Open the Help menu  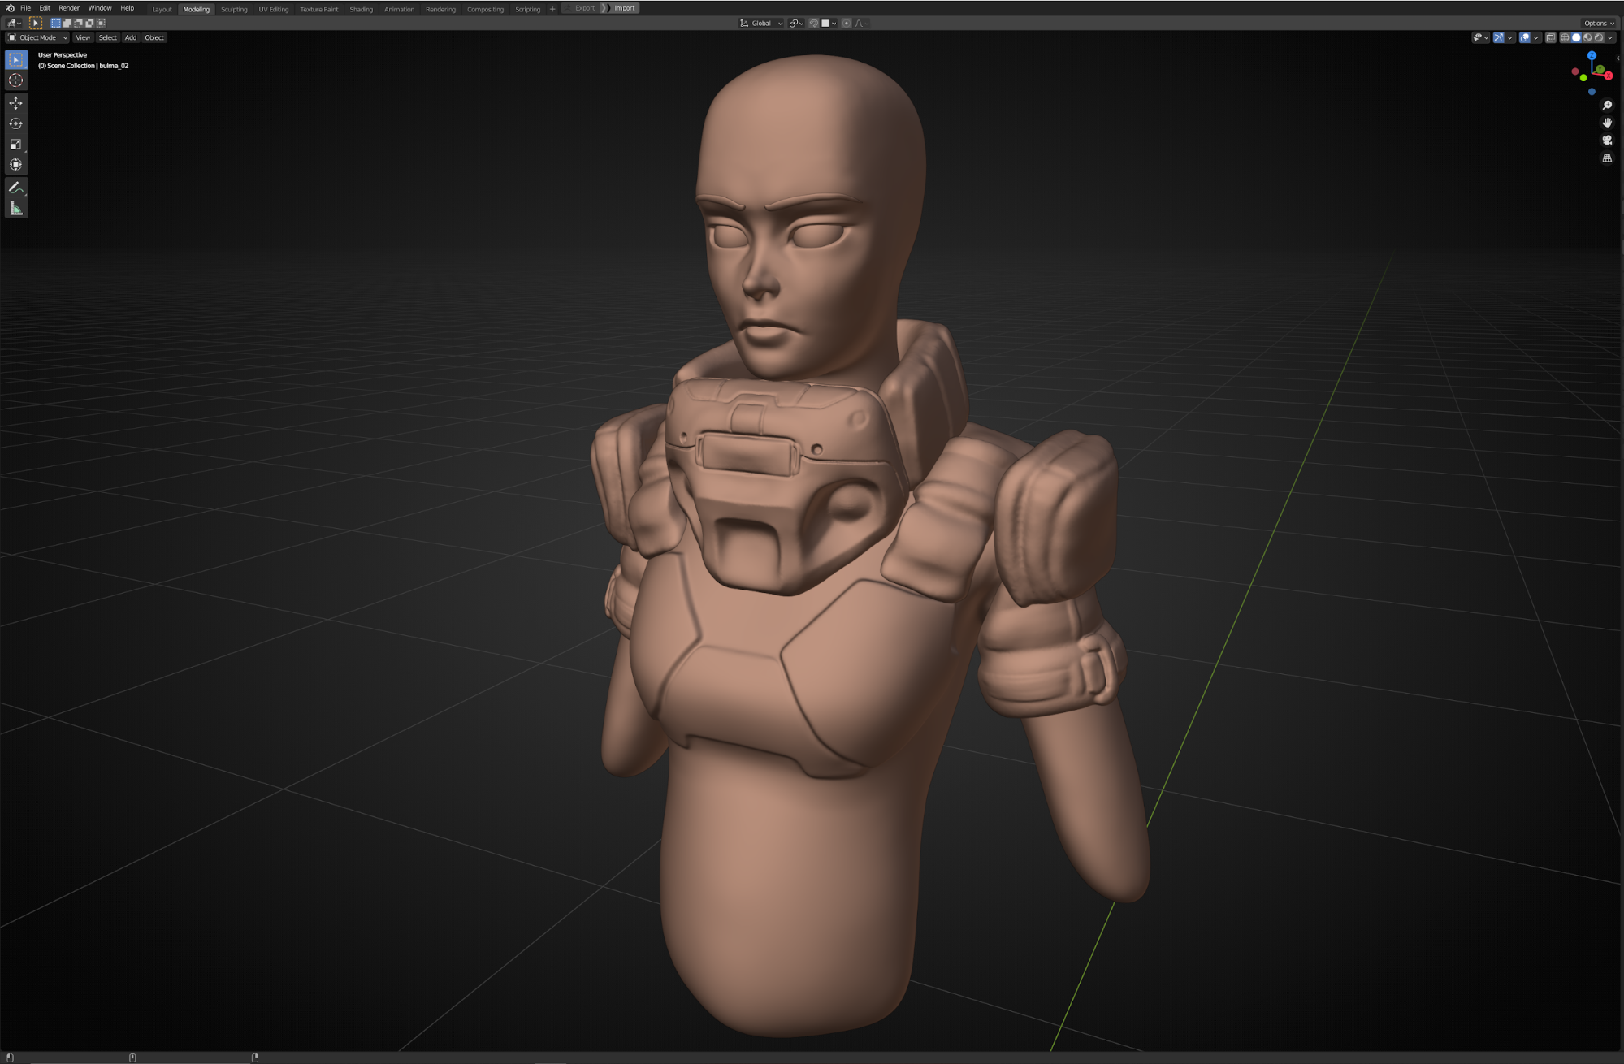click(x=127, y=8)
